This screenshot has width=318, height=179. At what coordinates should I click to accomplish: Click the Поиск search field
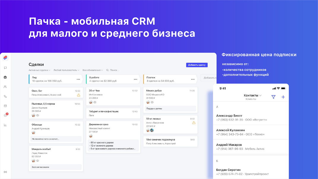point(114,70)
